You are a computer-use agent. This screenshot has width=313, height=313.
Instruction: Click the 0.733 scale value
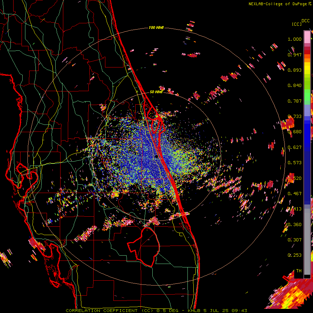click(x=295, y=117)
